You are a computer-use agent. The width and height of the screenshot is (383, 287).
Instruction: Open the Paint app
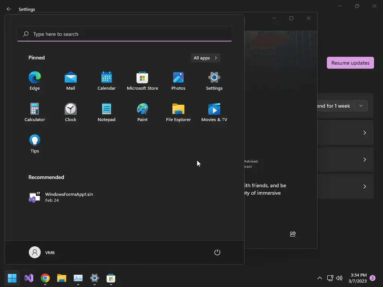coord(143,112)
